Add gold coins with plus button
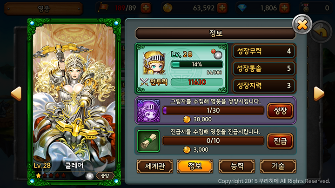 tap(222, 8)
